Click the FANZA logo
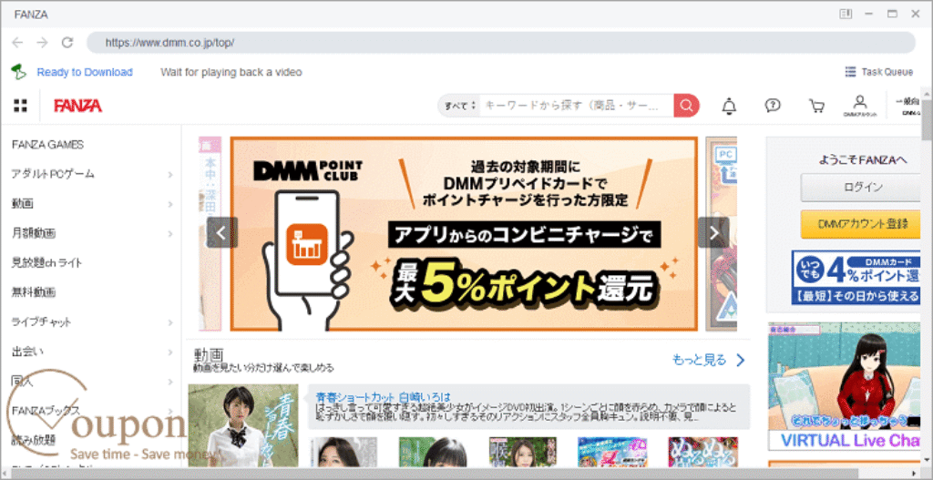 click(x=78, y=106)
